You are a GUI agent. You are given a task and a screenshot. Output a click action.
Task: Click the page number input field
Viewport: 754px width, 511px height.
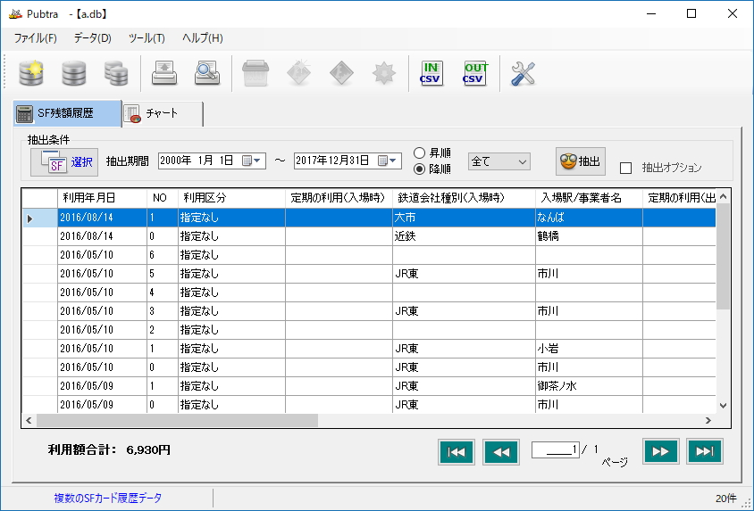click(556, 449)
